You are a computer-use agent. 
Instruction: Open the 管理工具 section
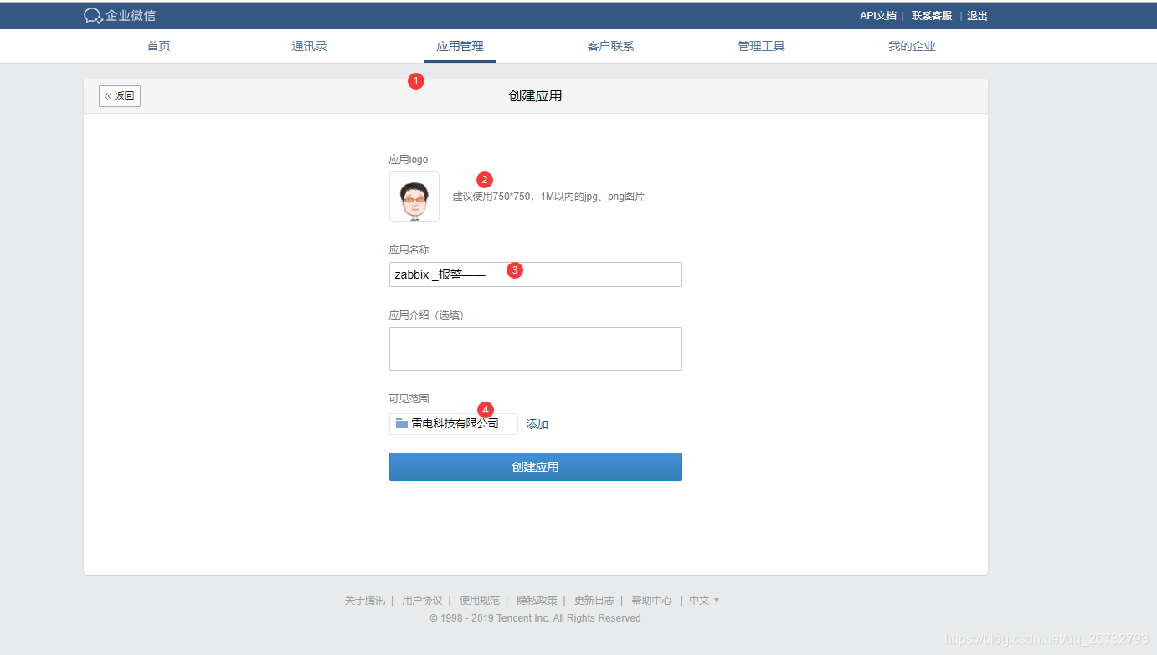(x=761, y=46)
